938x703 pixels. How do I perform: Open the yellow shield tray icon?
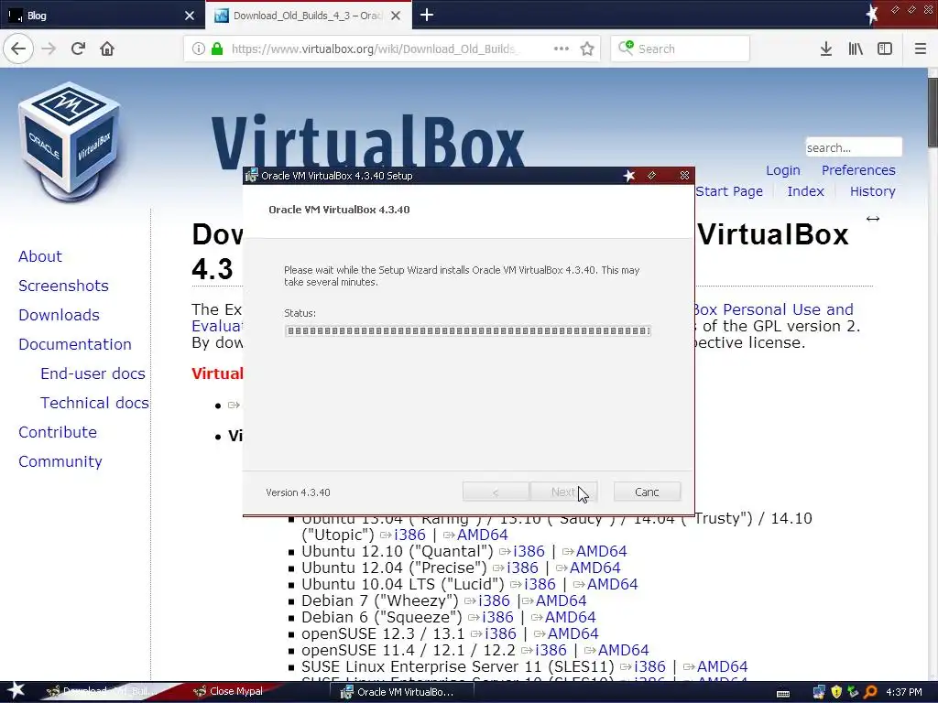click(836, 692)
